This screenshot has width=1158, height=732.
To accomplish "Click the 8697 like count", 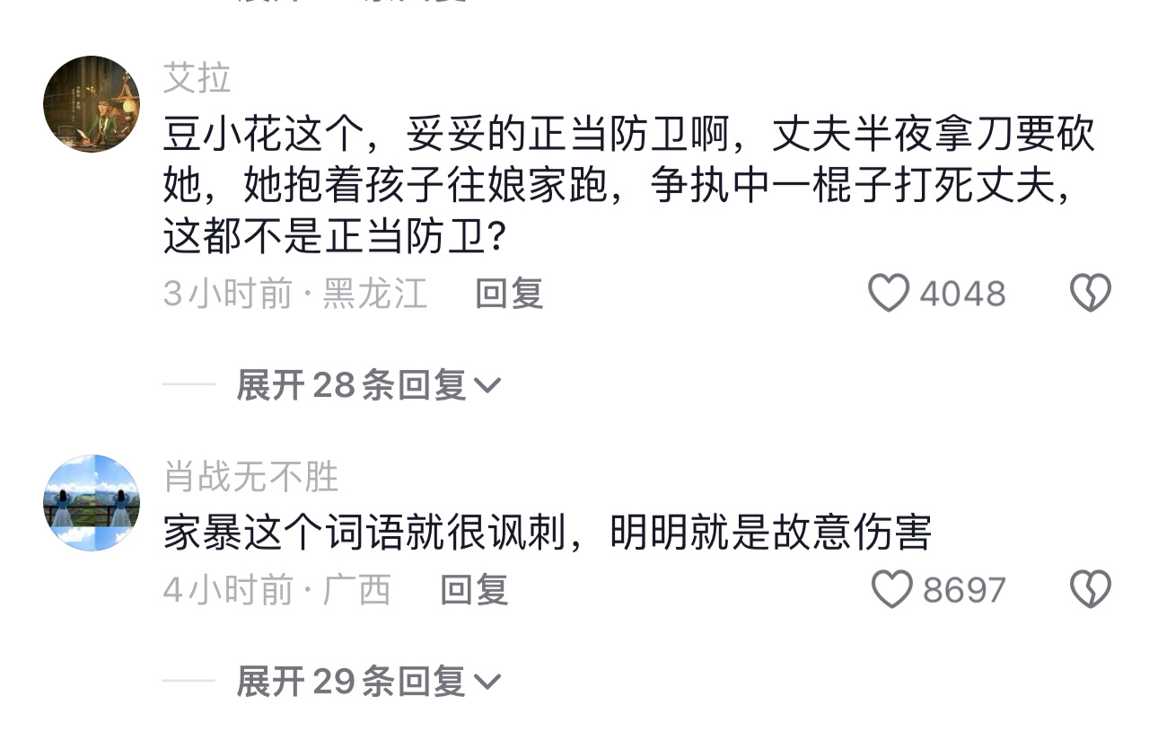I will pos(964,589).
